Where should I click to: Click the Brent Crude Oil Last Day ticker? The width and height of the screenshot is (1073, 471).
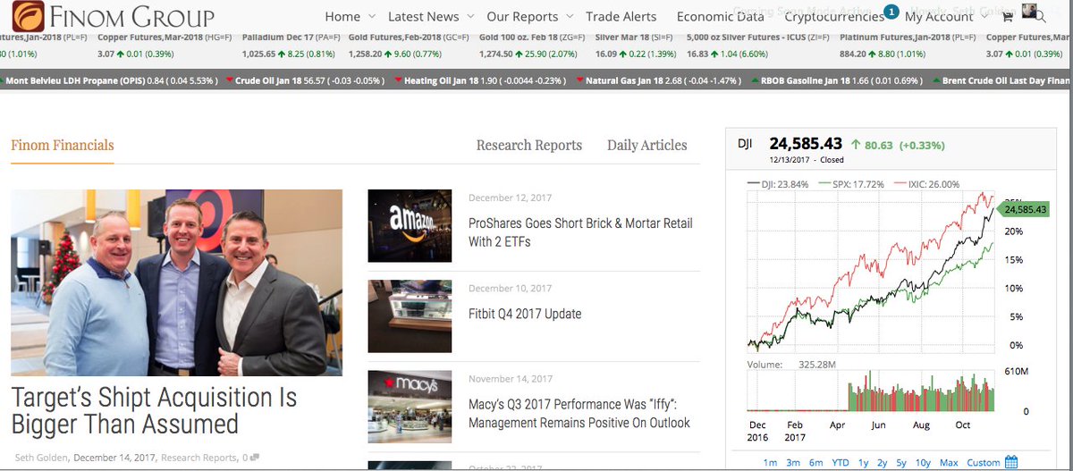coord(1001,80)
